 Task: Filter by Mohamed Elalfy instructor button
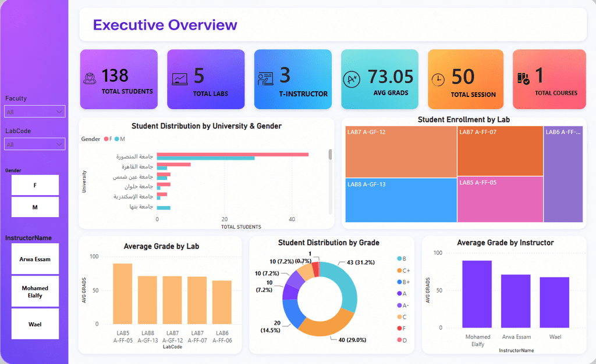[x=35, y=291]
